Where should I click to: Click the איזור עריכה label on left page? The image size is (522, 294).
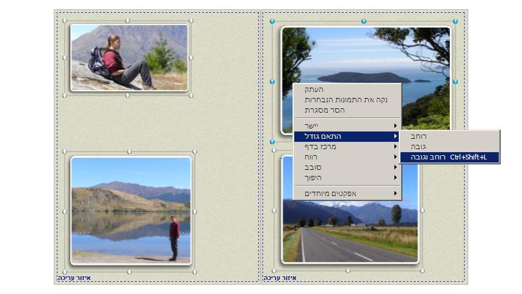pyautogui.click(x=74, y=278)
